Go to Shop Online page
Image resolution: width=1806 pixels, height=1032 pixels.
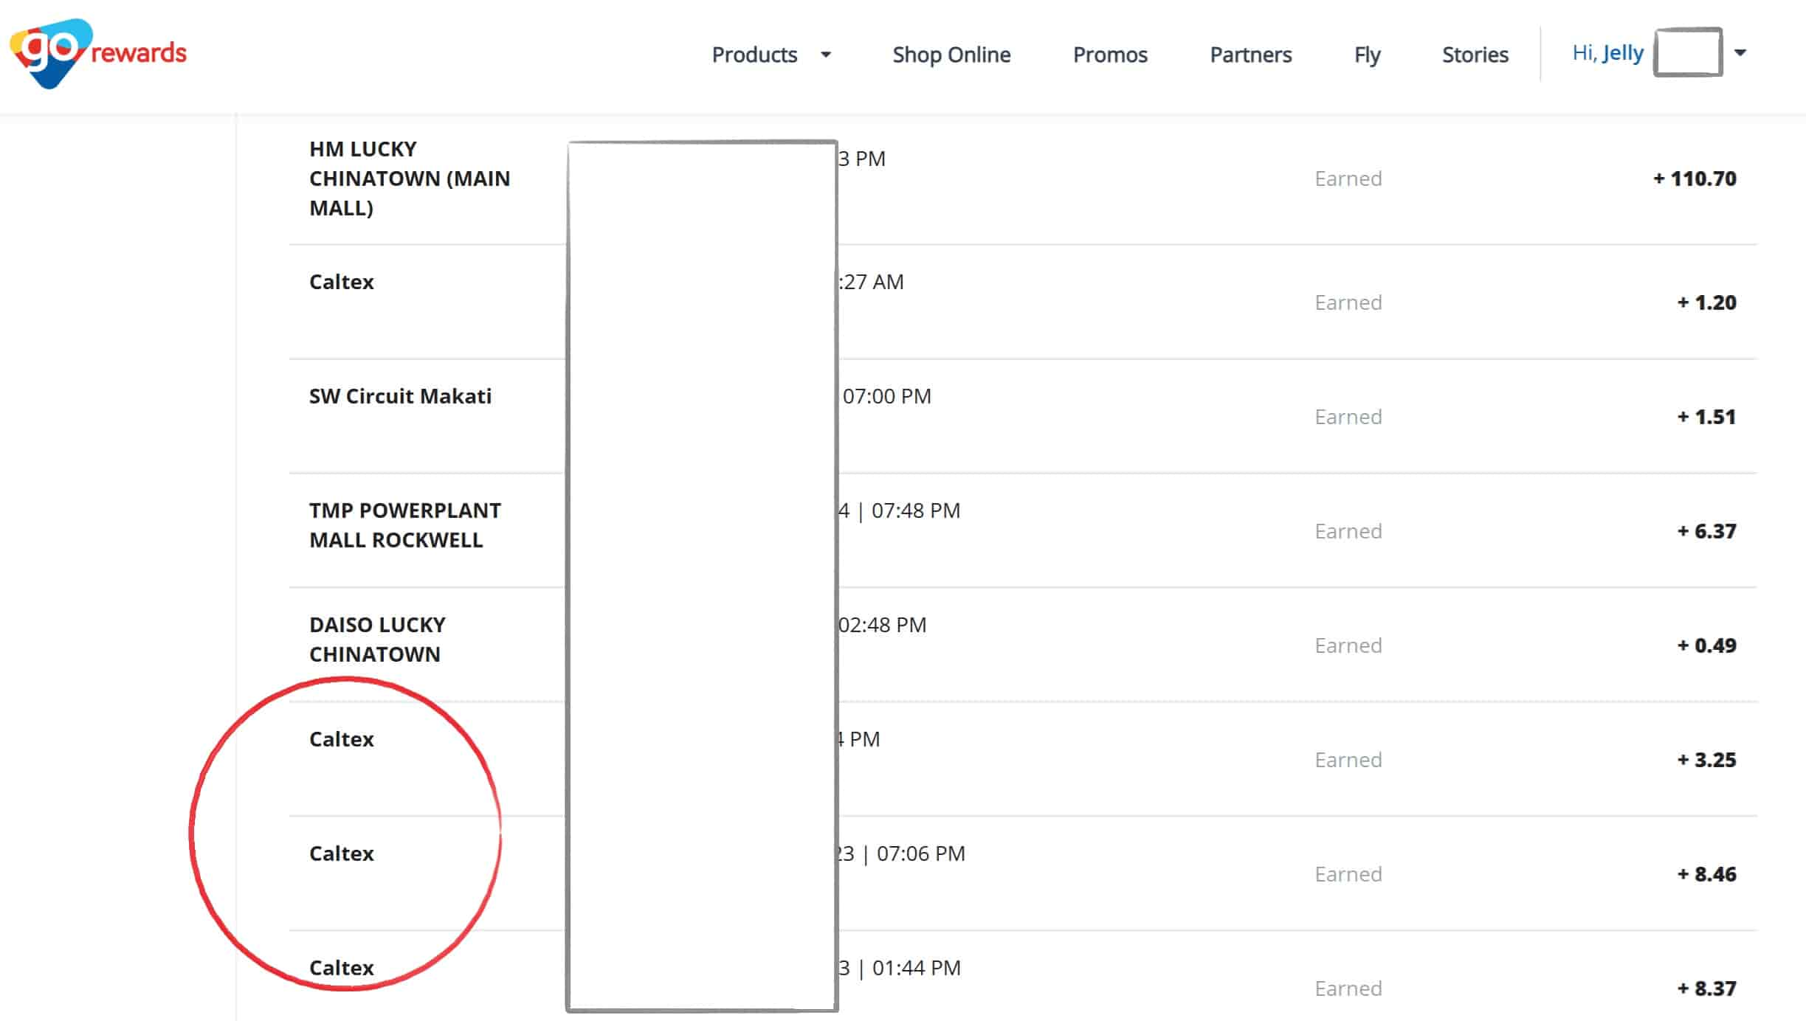951,55
